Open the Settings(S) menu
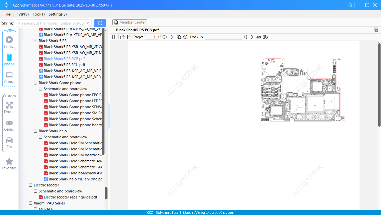The height and width of the screenshot is (215, 381). click(58, 14)
